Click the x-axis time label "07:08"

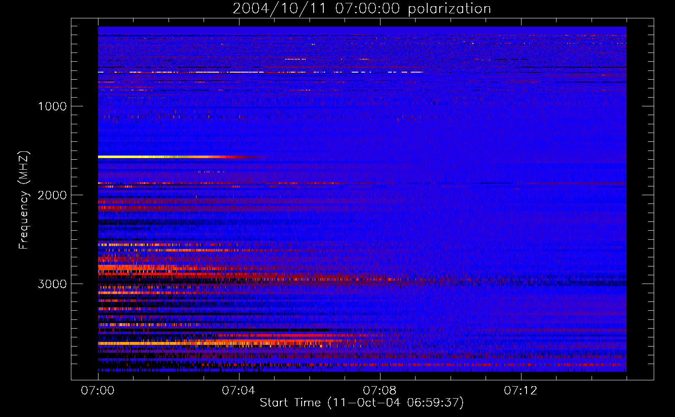380,391
